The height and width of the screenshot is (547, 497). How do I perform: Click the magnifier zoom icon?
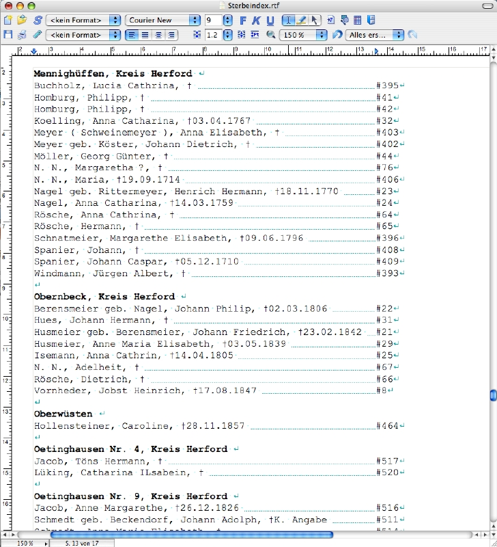pyautogui.click(x=270, y=34)
